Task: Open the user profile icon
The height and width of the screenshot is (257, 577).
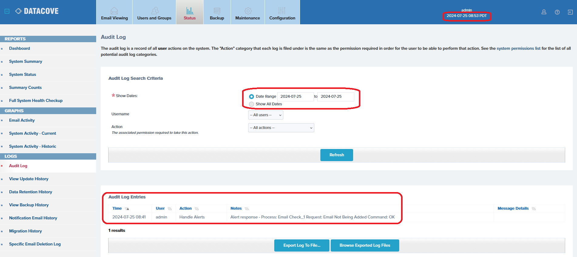Action: [544, 12]
